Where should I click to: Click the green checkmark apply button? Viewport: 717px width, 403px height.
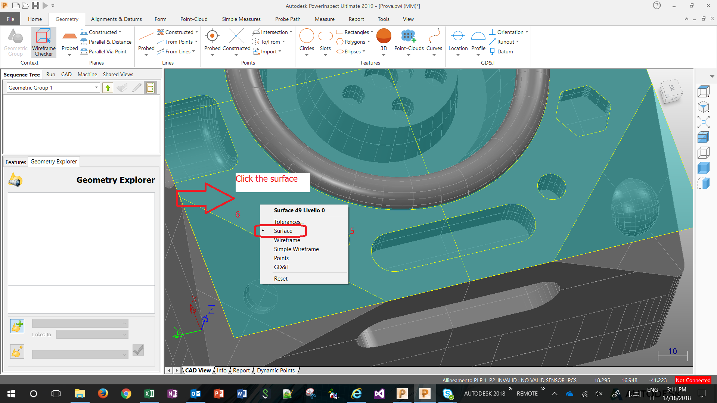point(138,350)
